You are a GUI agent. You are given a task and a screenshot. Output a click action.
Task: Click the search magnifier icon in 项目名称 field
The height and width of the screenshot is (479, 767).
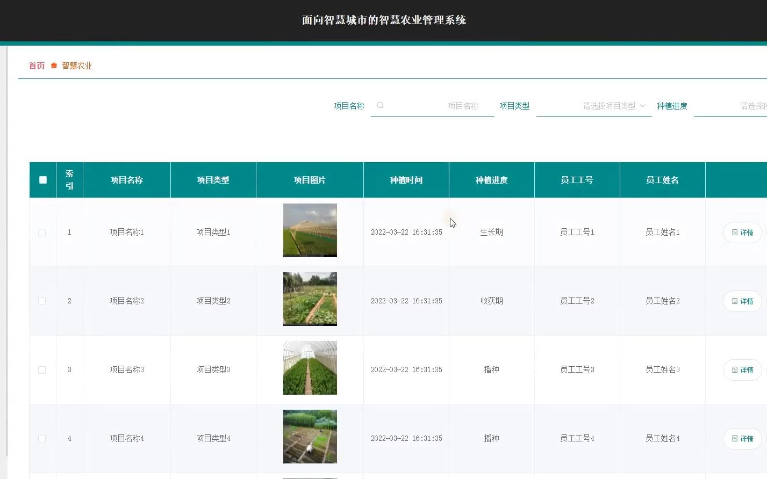coord(380,105)
